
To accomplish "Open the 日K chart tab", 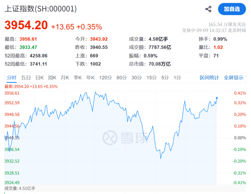I will click(x=40, y=78).
